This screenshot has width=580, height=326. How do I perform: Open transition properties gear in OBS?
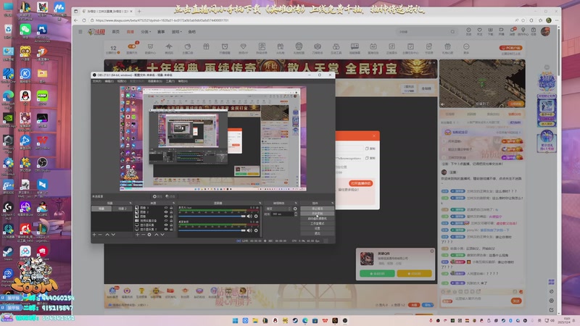pos(295,209)
